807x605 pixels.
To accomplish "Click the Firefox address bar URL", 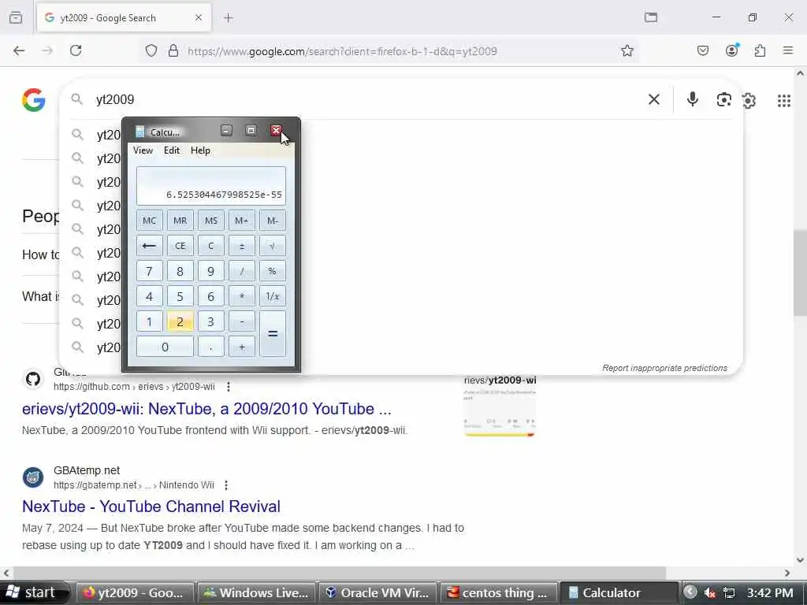I will pos(342,51).
